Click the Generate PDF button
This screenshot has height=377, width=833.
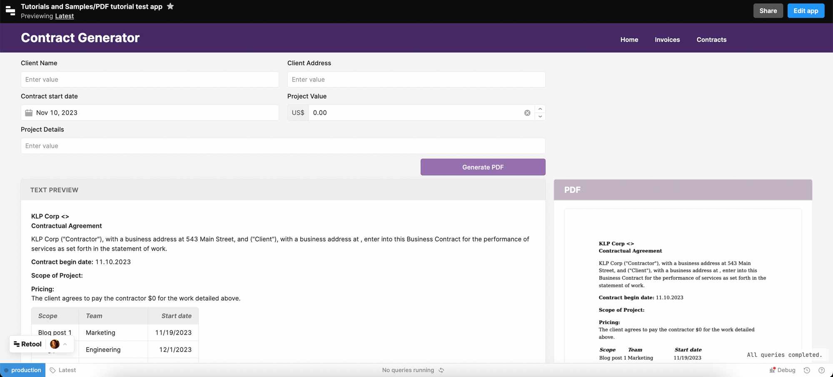[x=483, y=167]
